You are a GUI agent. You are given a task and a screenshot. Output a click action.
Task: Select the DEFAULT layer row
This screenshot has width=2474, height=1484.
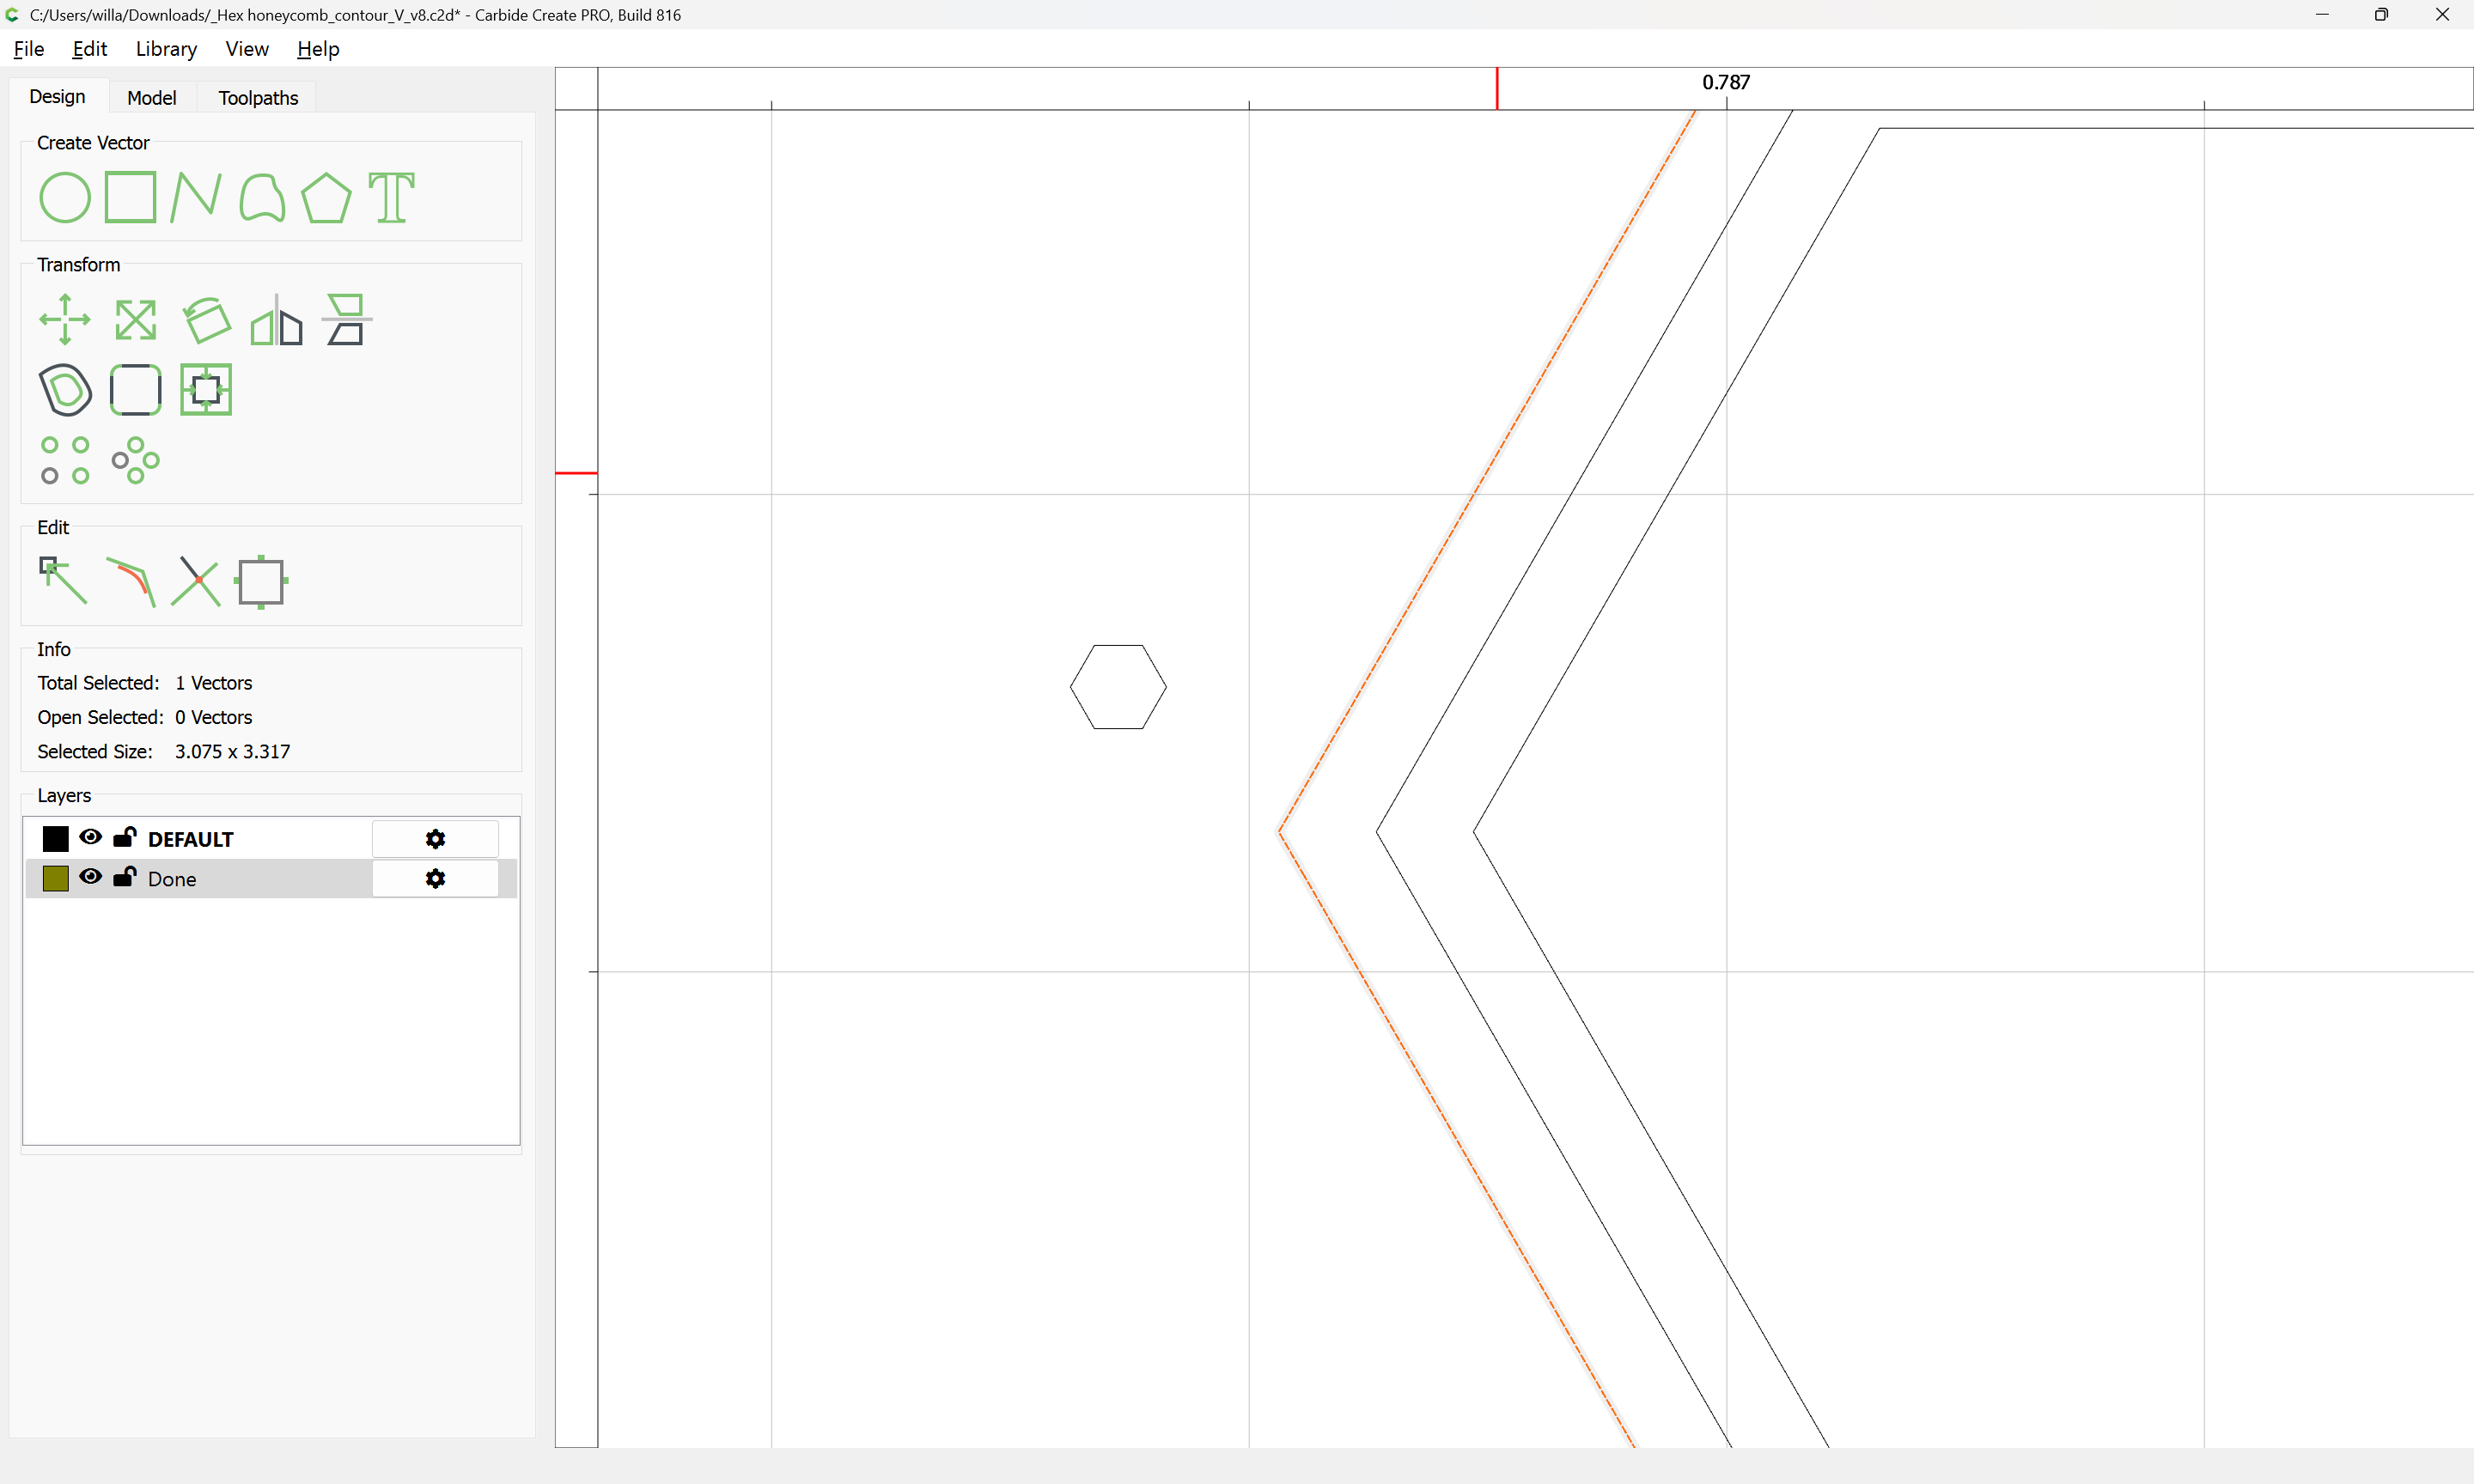point(271,839)
